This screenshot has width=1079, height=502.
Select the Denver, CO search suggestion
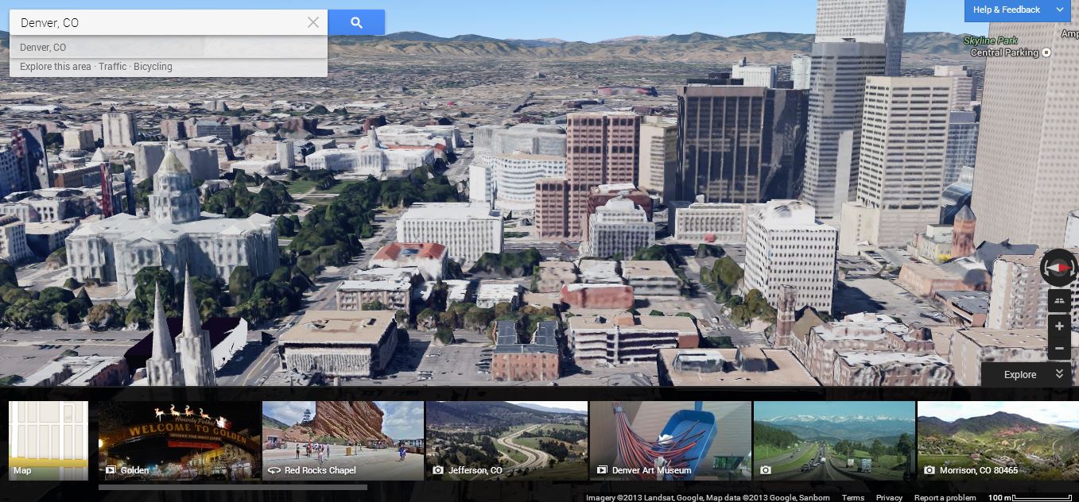43,48
